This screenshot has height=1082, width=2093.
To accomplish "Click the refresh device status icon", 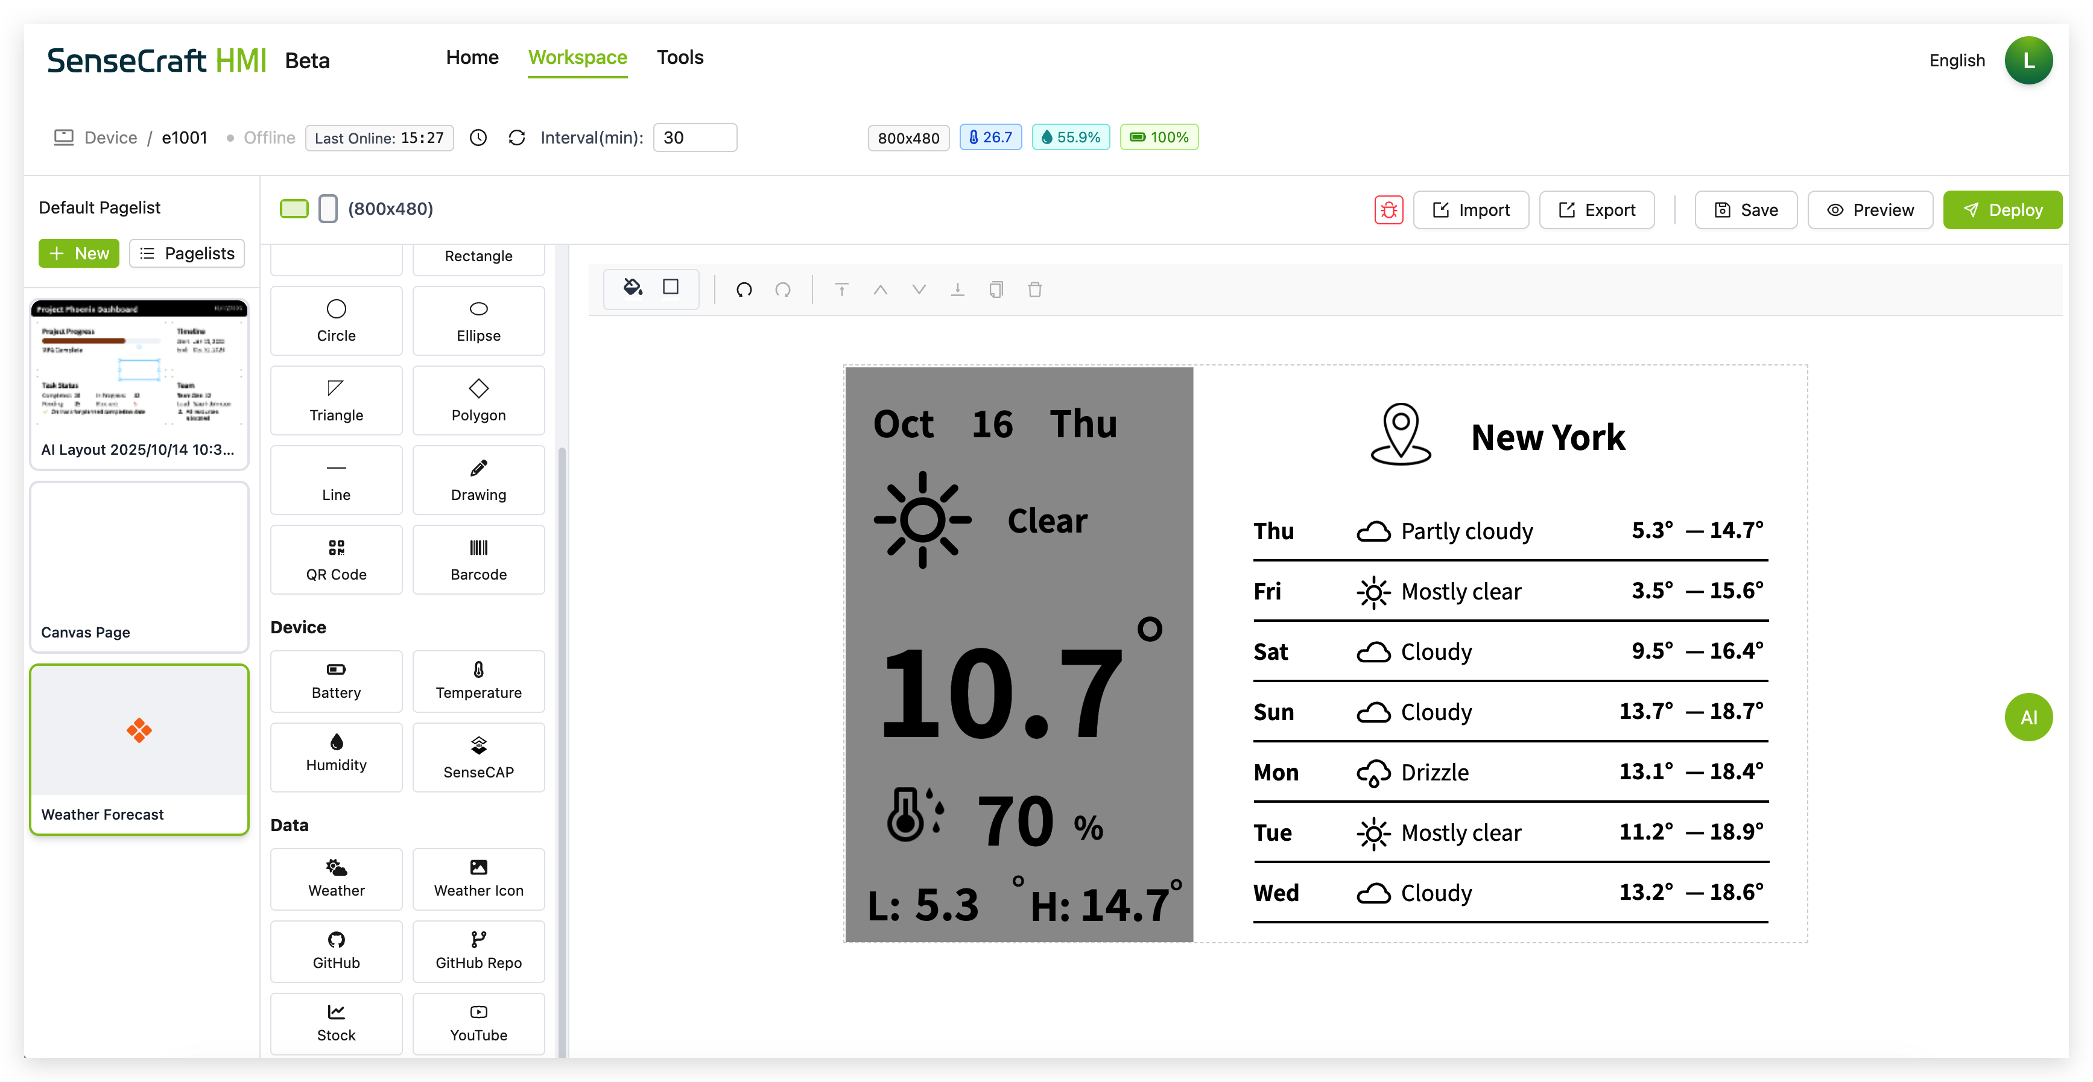I will (517, 138).
